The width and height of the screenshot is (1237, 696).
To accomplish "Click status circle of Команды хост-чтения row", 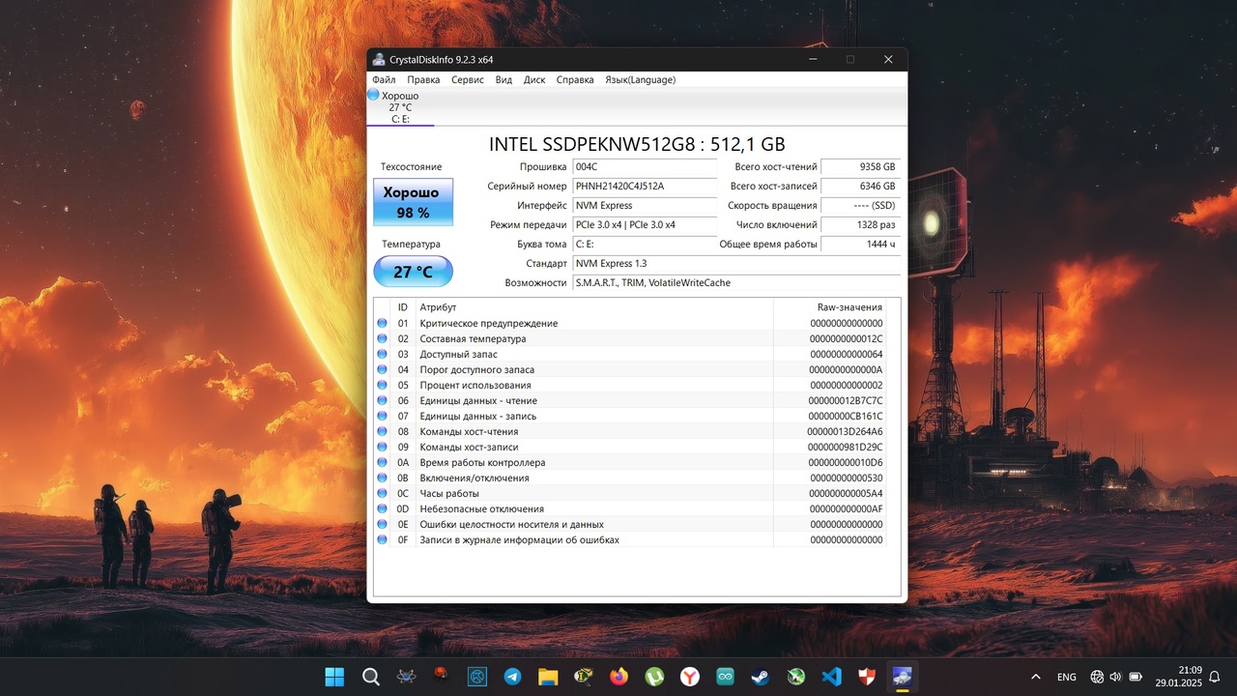I will point(382,431).
